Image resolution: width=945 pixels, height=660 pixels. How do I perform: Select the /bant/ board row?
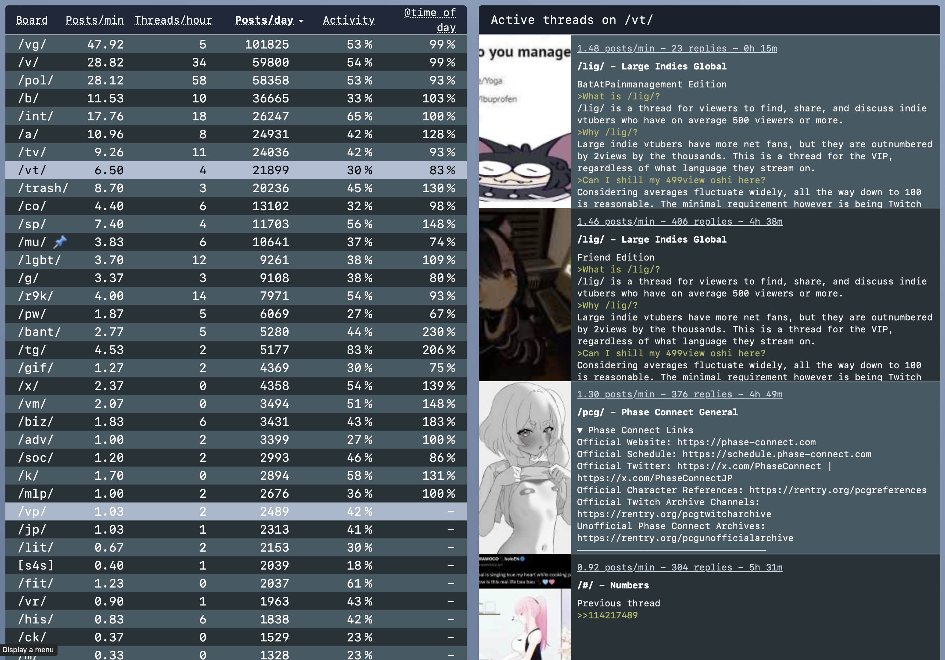(236, 332)
